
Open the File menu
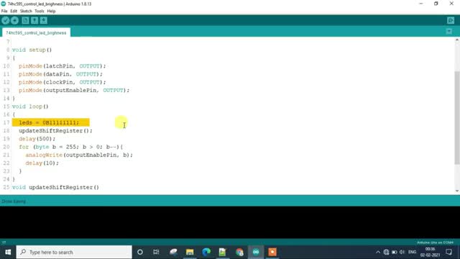point(4,12)
